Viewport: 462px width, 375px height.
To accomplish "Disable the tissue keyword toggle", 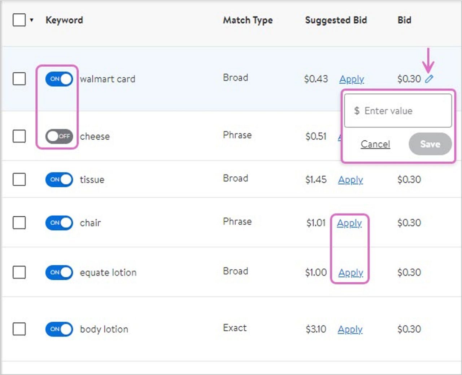I will click(58, 179).
